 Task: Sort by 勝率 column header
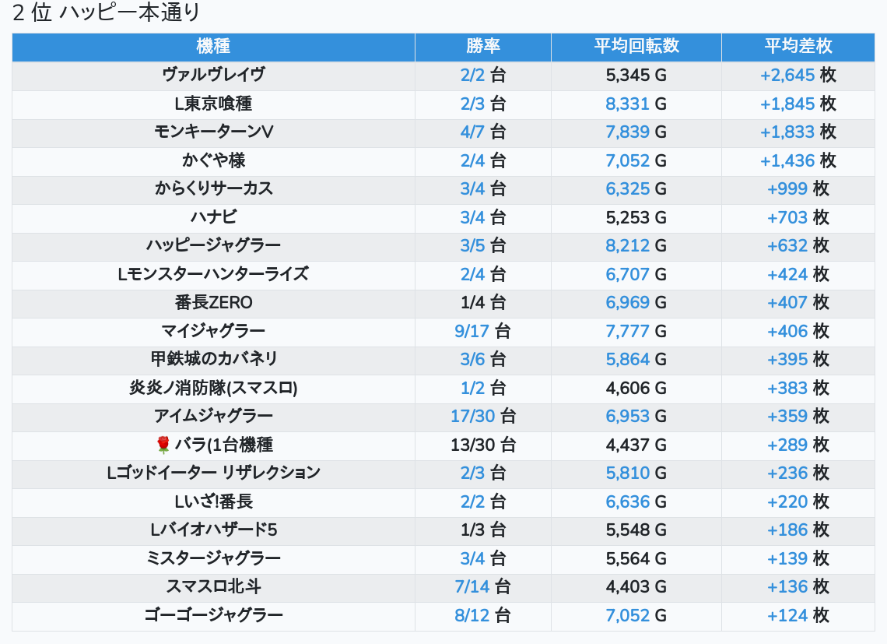click(x=483, y=46)
